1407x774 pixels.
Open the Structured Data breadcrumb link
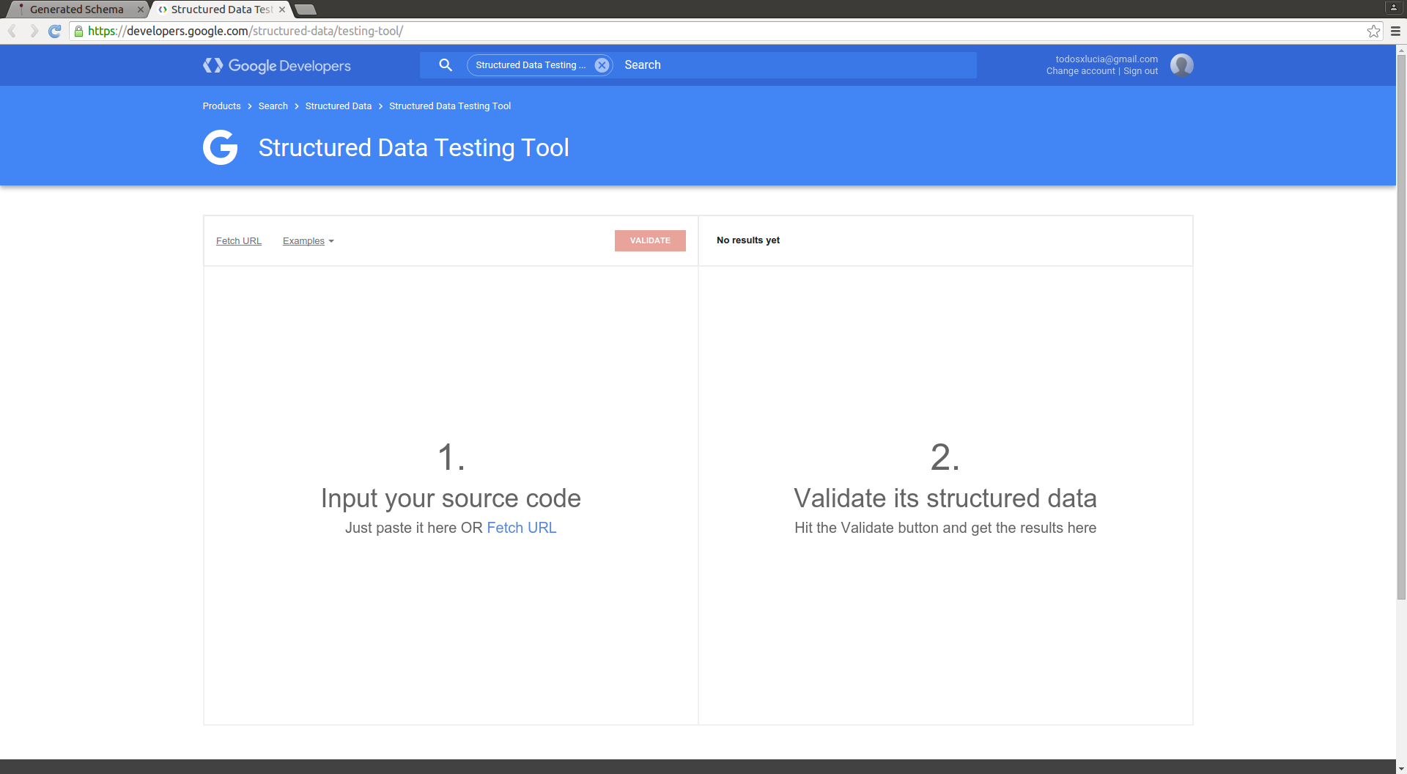(x=338, y=106)
